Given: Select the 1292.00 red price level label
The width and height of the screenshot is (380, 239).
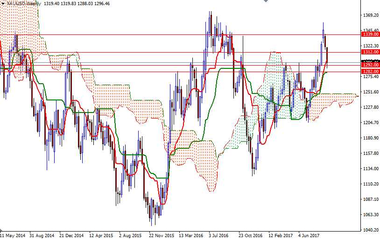Looking at the screenshot, I should click(370, 65).
